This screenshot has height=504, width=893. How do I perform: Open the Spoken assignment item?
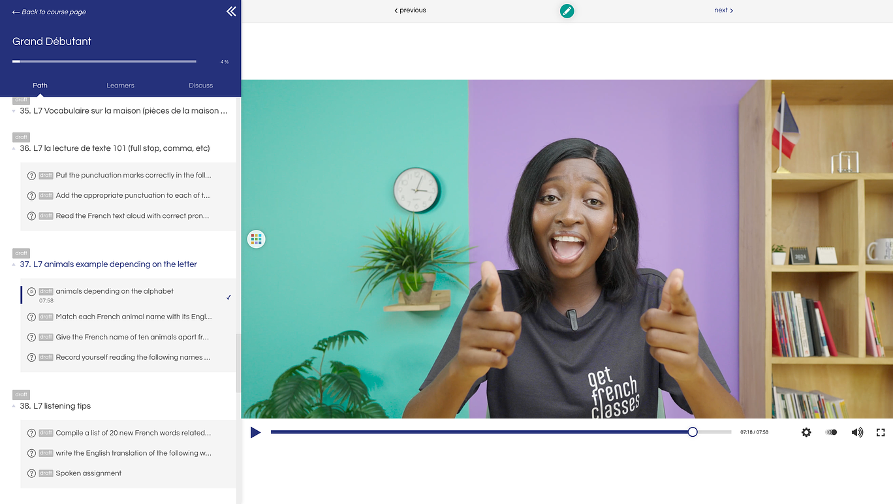click(x=88, y=473)
